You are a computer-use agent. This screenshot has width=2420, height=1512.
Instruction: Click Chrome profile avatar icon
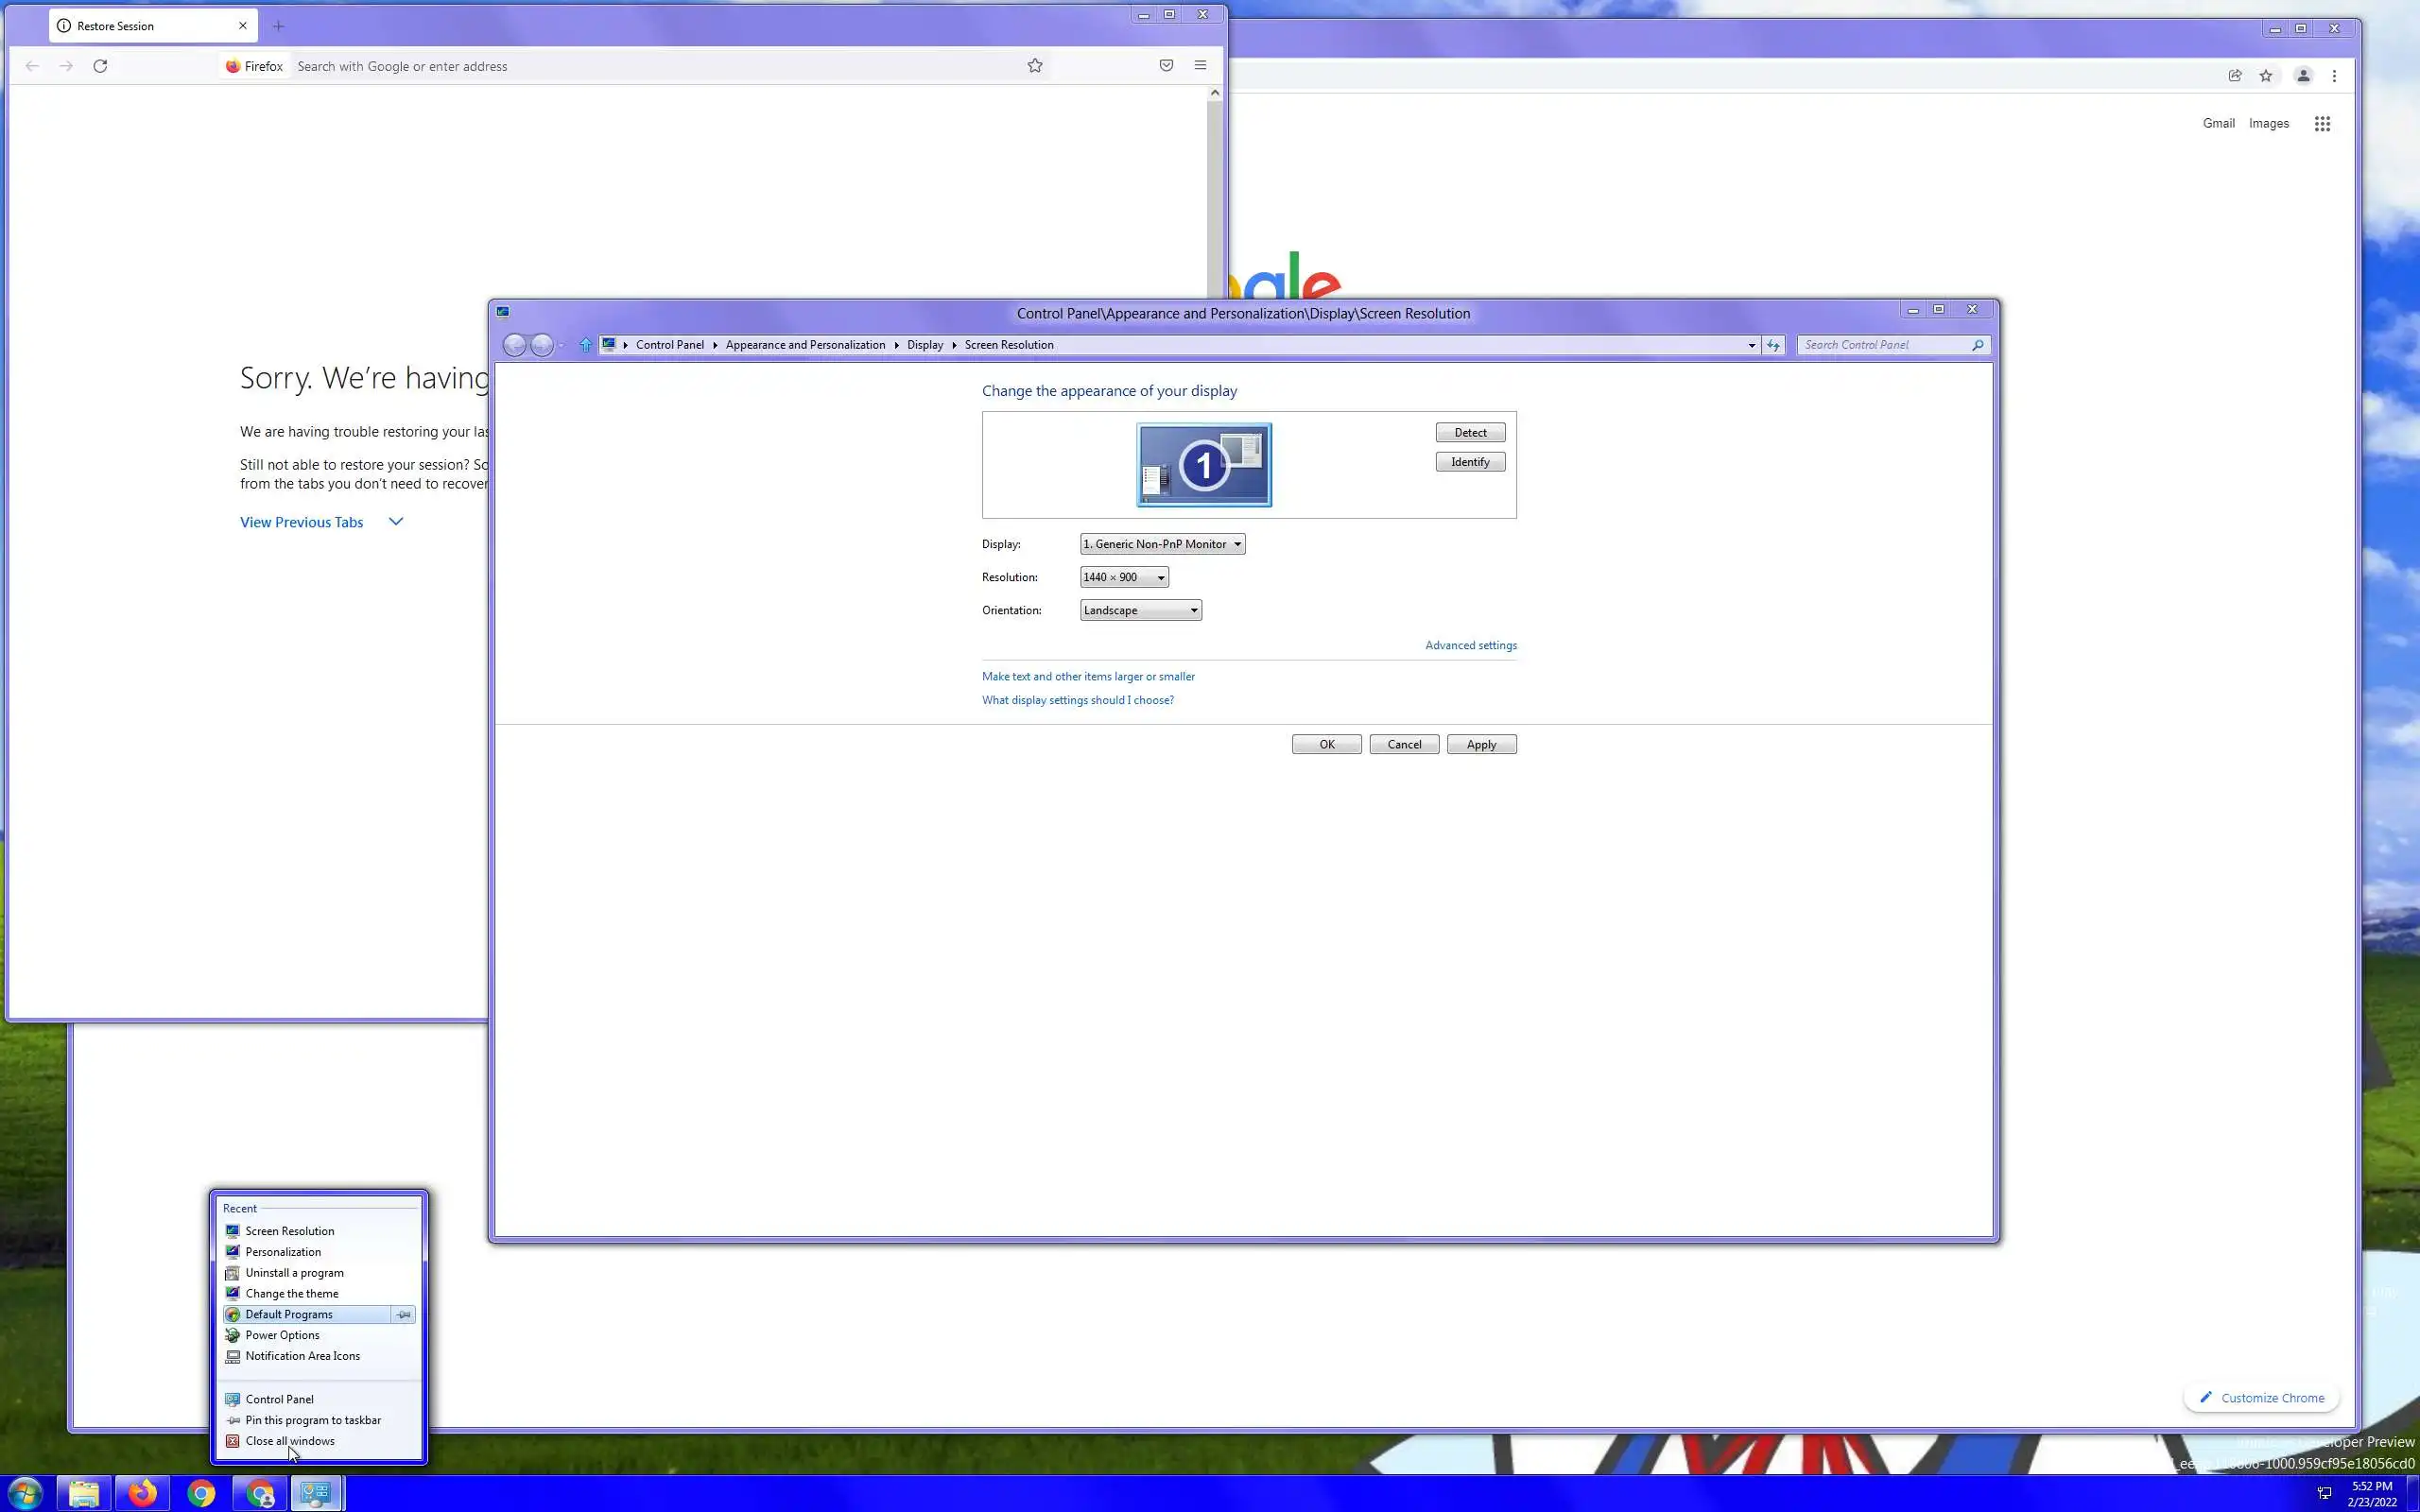[2303, 76]
